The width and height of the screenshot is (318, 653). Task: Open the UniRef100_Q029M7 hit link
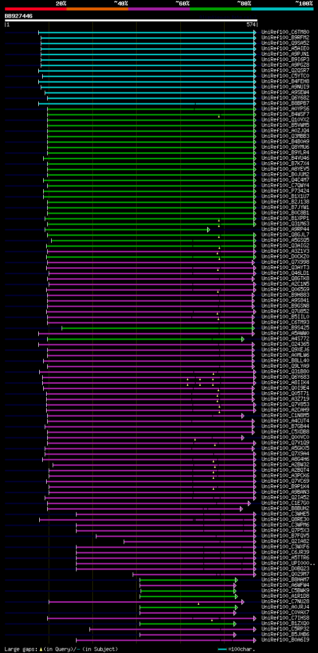coord(285,574)
